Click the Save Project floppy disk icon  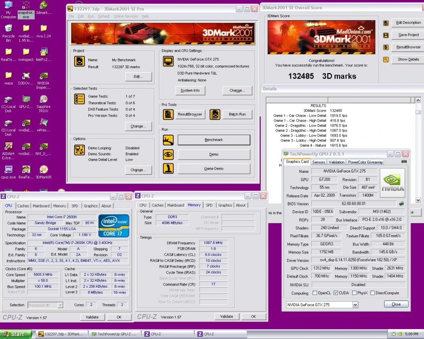386,35
